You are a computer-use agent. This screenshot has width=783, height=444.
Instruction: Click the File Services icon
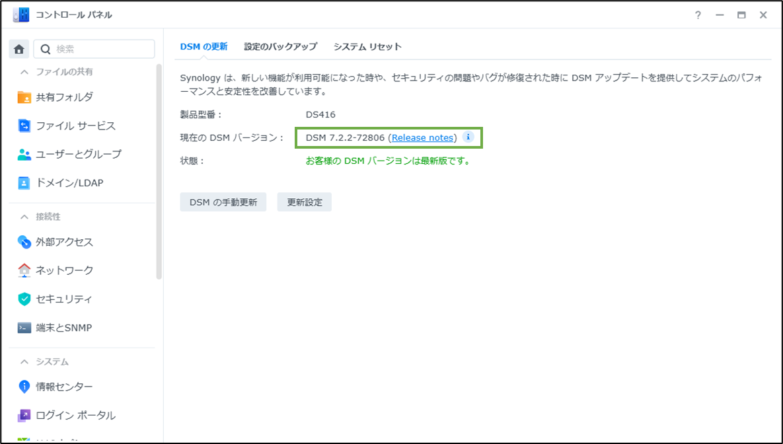(24, 126)
